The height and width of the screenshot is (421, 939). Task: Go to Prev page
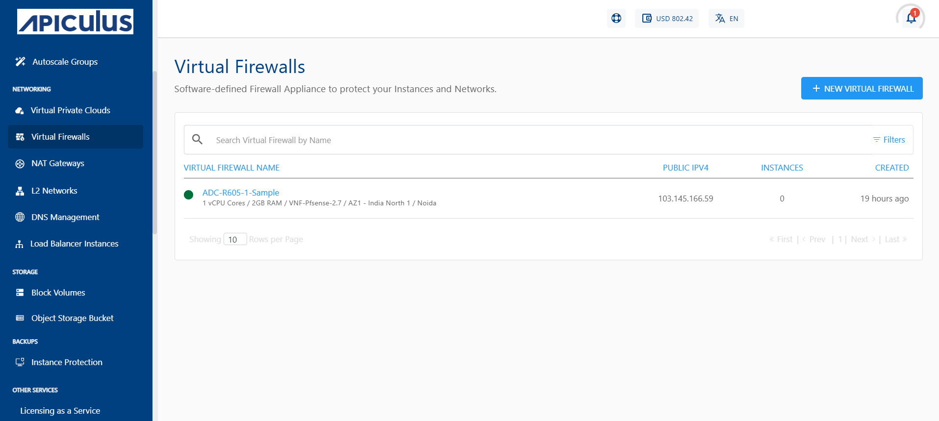(814, 239)
